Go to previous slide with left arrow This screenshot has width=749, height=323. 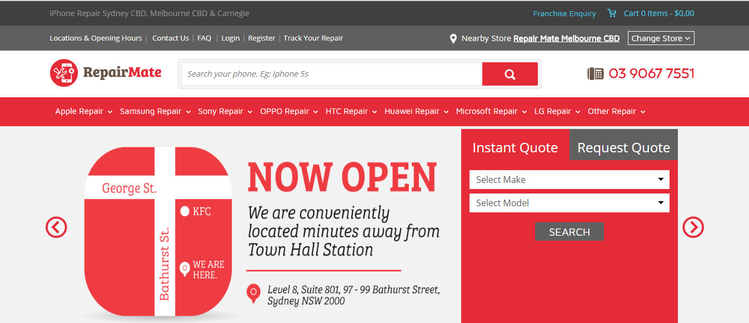click(x=56, y=227)
